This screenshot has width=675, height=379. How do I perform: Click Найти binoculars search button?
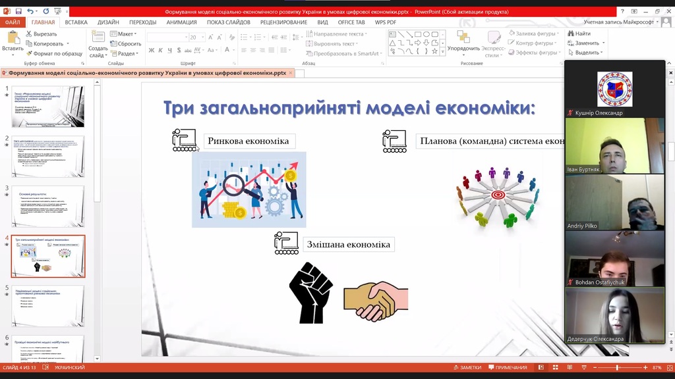pyautogui.click(x=578, y=34)
